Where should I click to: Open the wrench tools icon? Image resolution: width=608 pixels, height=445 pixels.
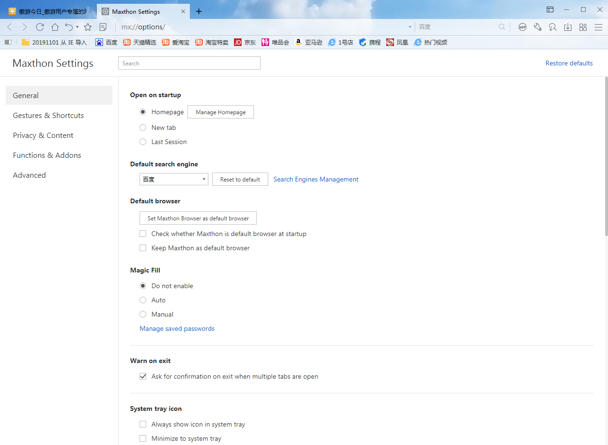click(x=538, y=27)
